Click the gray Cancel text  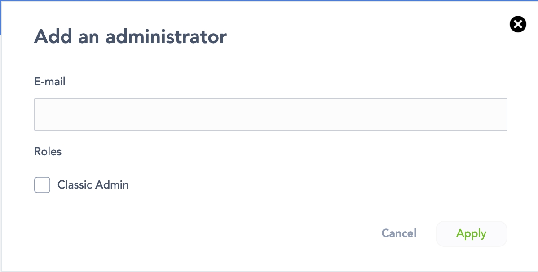(x=399, y=233)
